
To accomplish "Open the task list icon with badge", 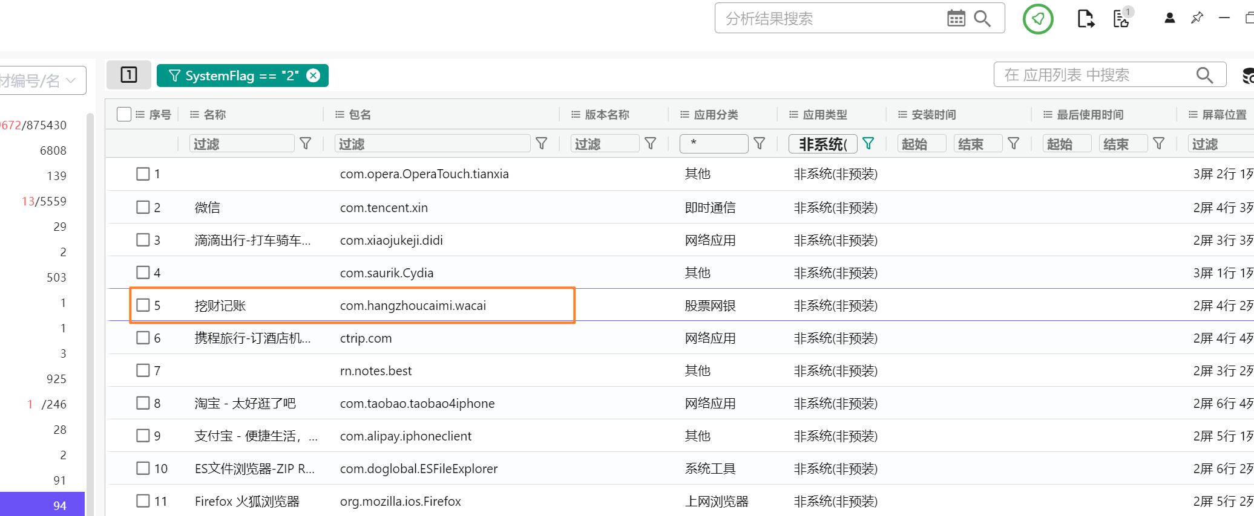I will click(1123, 18).
